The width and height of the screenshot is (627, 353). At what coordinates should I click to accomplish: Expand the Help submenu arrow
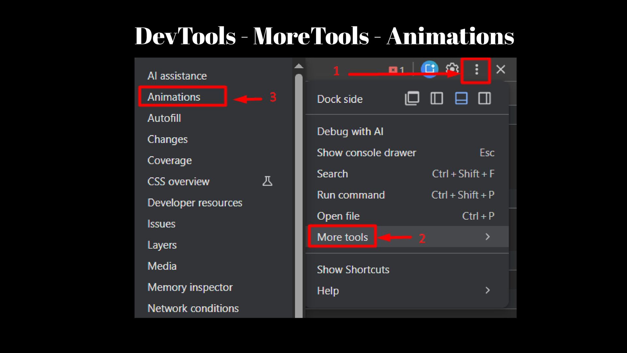click(x=488, y=290)
